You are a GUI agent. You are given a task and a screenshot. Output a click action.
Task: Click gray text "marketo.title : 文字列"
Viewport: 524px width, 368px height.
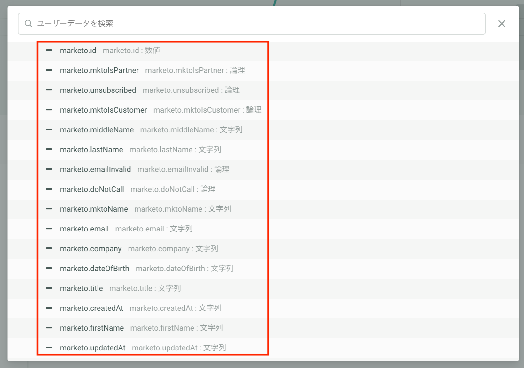[145, 288]
